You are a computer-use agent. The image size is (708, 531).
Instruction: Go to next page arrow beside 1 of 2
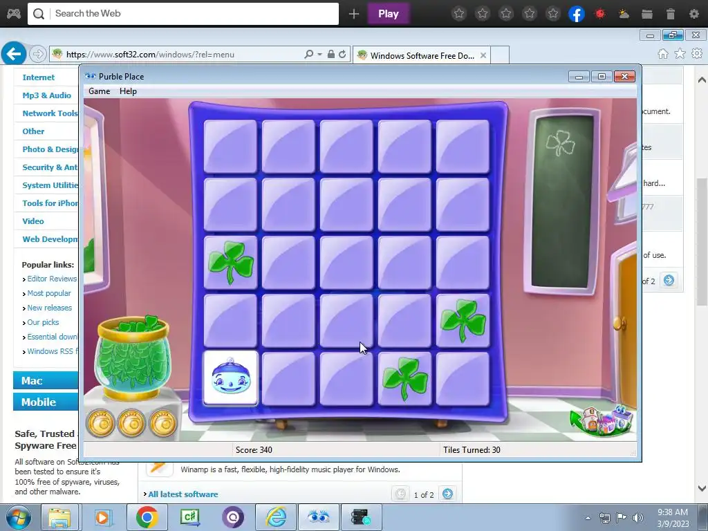pyautogui.click(x=447, y=494)
